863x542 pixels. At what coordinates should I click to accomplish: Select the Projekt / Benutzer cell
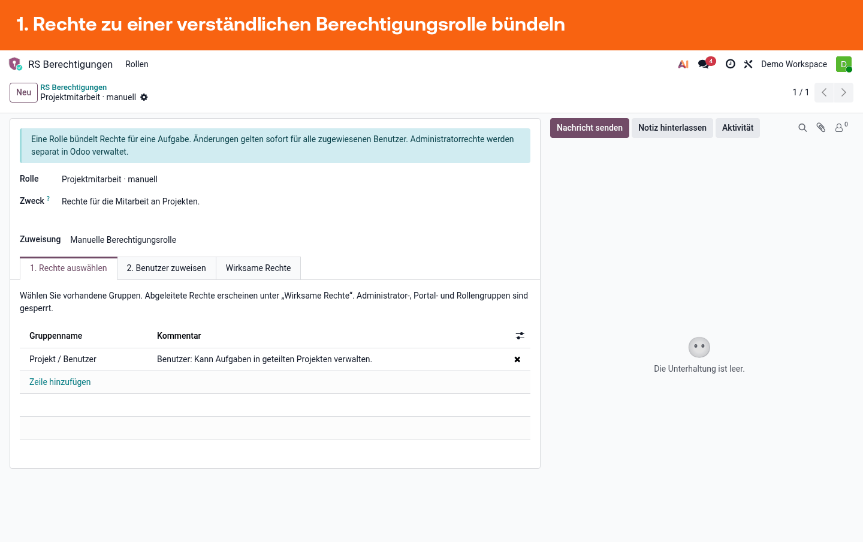84,359
